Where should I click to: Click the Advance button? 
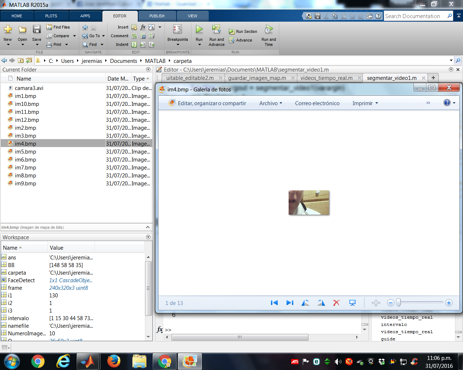click(241, 40)
